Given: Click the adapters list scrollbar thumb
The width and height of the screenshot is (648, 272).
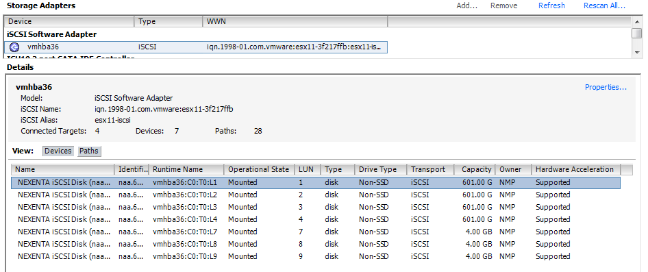Looking at the screenshot, I should pos(637,33).
